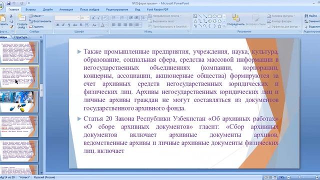Apply bulleted list formatting

pos(114,18)
